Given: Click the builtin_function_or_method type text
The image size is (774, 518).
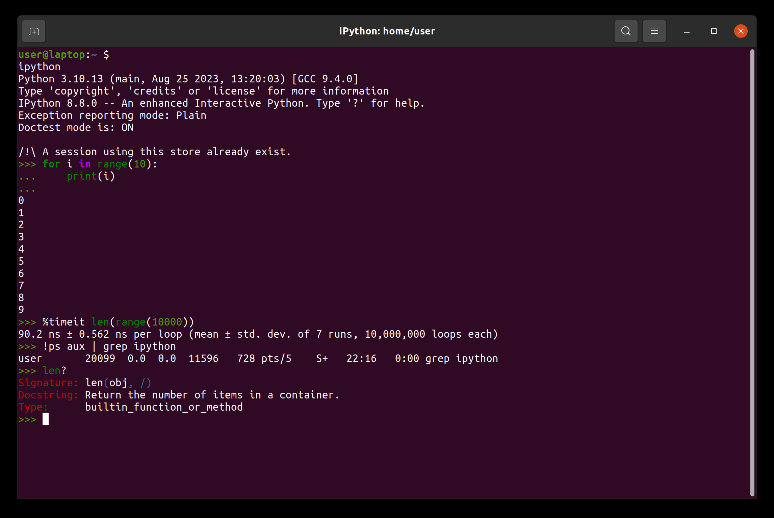Looking at the screenshot, I should (164, 407).
